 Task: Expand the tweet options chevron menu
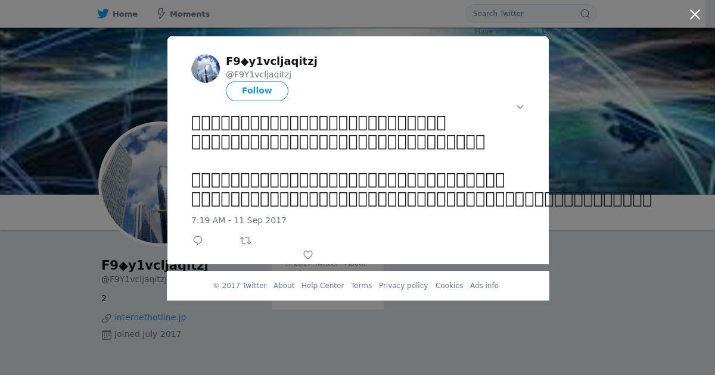click(x=520, y=107)
